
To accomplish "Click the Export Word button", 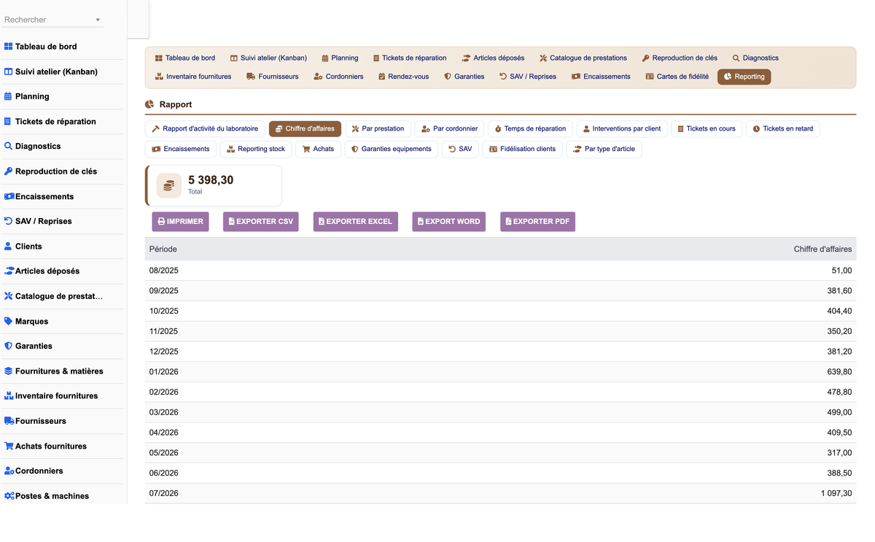I will coord(449,222).
